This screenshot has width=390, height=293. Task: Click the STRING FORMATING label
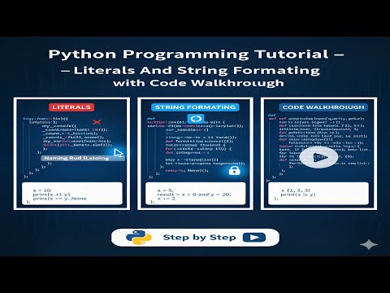pos(195,107)
